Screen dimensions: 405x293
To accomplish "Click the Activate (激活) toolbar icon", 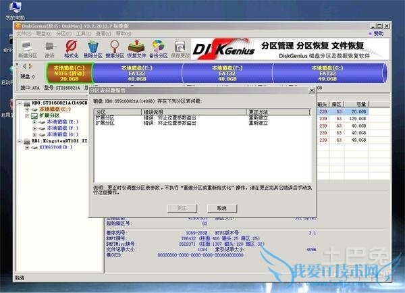I will 49,49.
